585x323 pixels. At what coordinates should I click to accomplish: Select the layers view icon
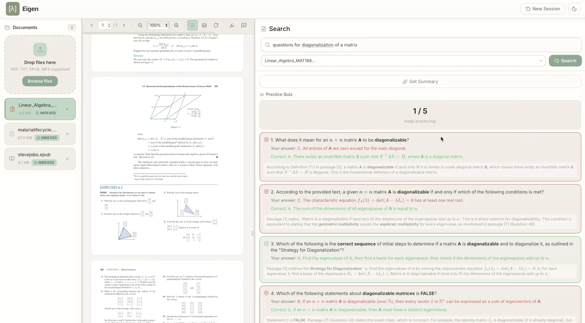[204, 25]
